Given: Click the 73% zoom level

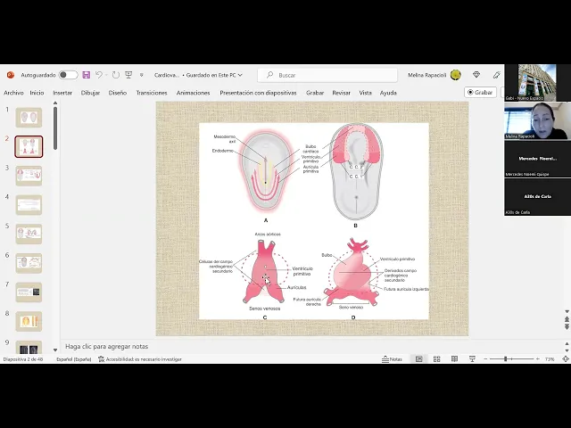Looking at the screenshot, I should coord(550,359).
